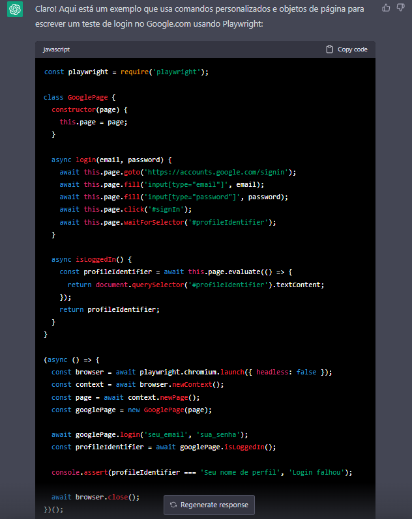Viewport: 412px width, 519px height.
Task: Click the console.assert line
Action: coord(202,472)
